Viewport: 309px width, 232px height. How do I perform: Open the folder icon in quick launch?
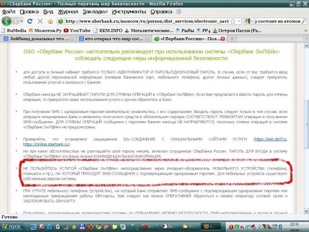click(x=115, y=227)
